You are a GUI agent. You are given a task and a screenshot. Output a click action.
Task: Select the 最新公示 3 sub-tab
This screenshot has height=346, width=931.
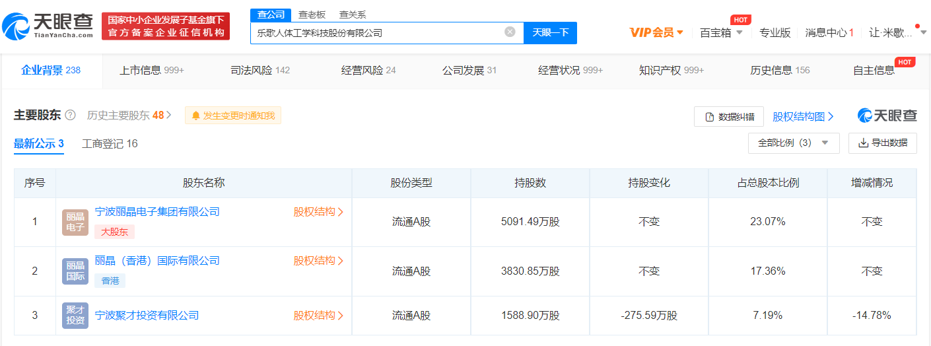click(x=39, y=144)
